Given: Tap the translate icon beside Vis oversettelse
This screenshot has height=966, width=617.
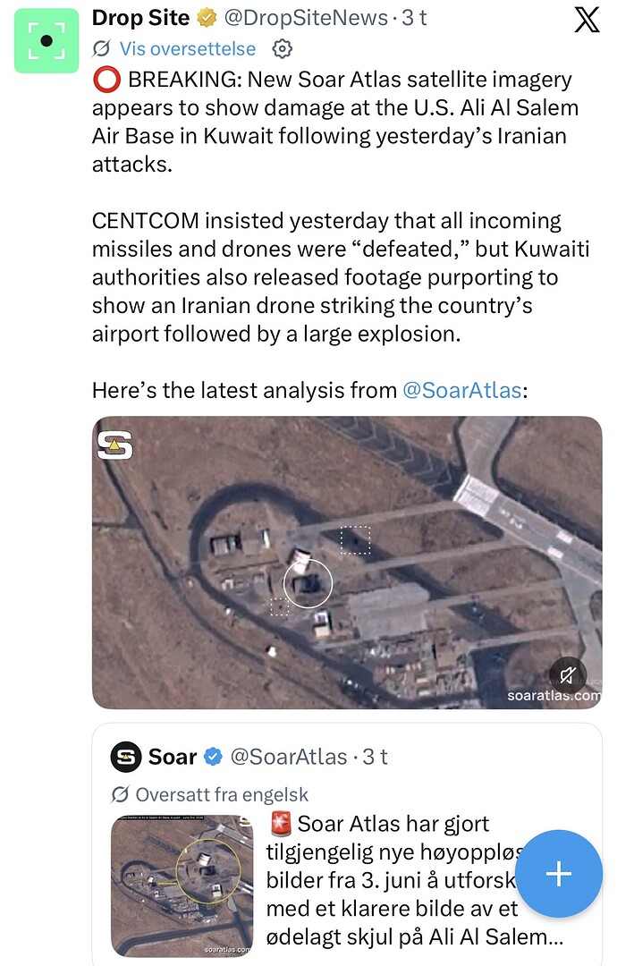Looking at the screenshot, I should pyautogui.click(x=102, y=48).
